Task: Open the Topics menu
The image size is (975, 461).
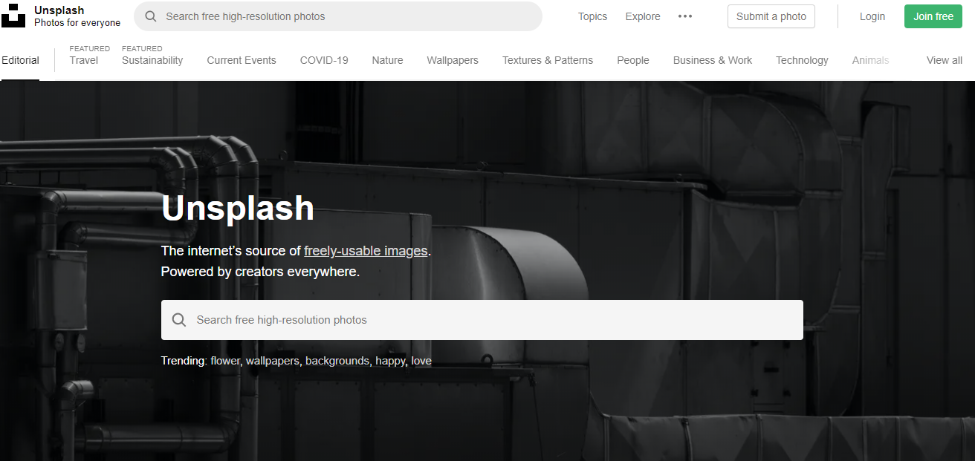Action: [x=592, y=16]
